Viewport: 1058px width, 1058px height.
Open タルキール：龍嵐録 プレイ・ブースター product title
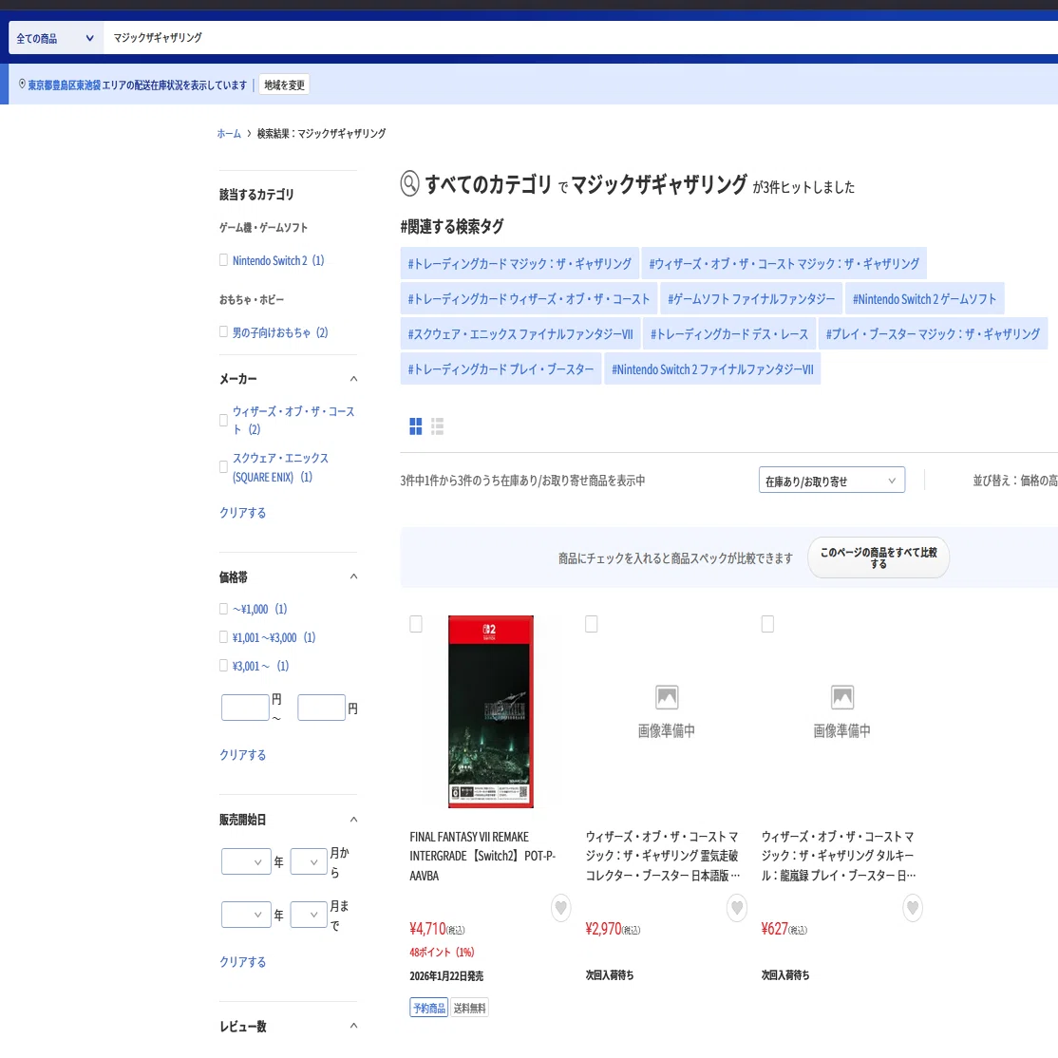[839, 856]
